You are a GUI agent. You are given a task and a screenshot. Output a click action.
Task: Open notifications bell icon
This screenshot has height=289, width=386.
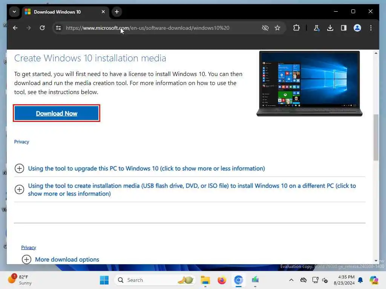pyautogui.click(x=360, y=280)
